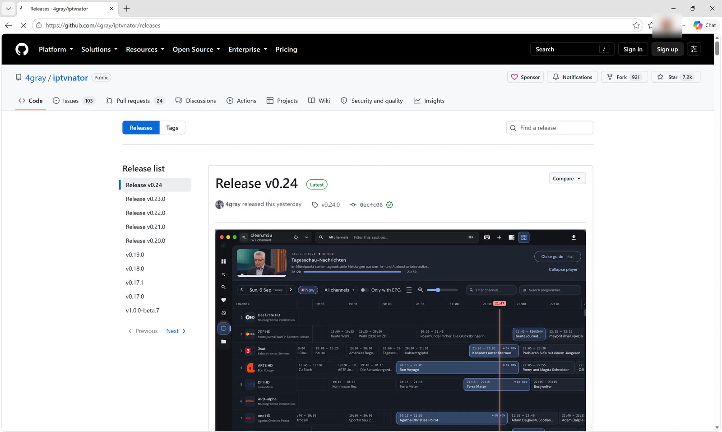This screenshot has width=722, height=432.
Task: Open the Release v0.24 title link
Action: point(256,183)
